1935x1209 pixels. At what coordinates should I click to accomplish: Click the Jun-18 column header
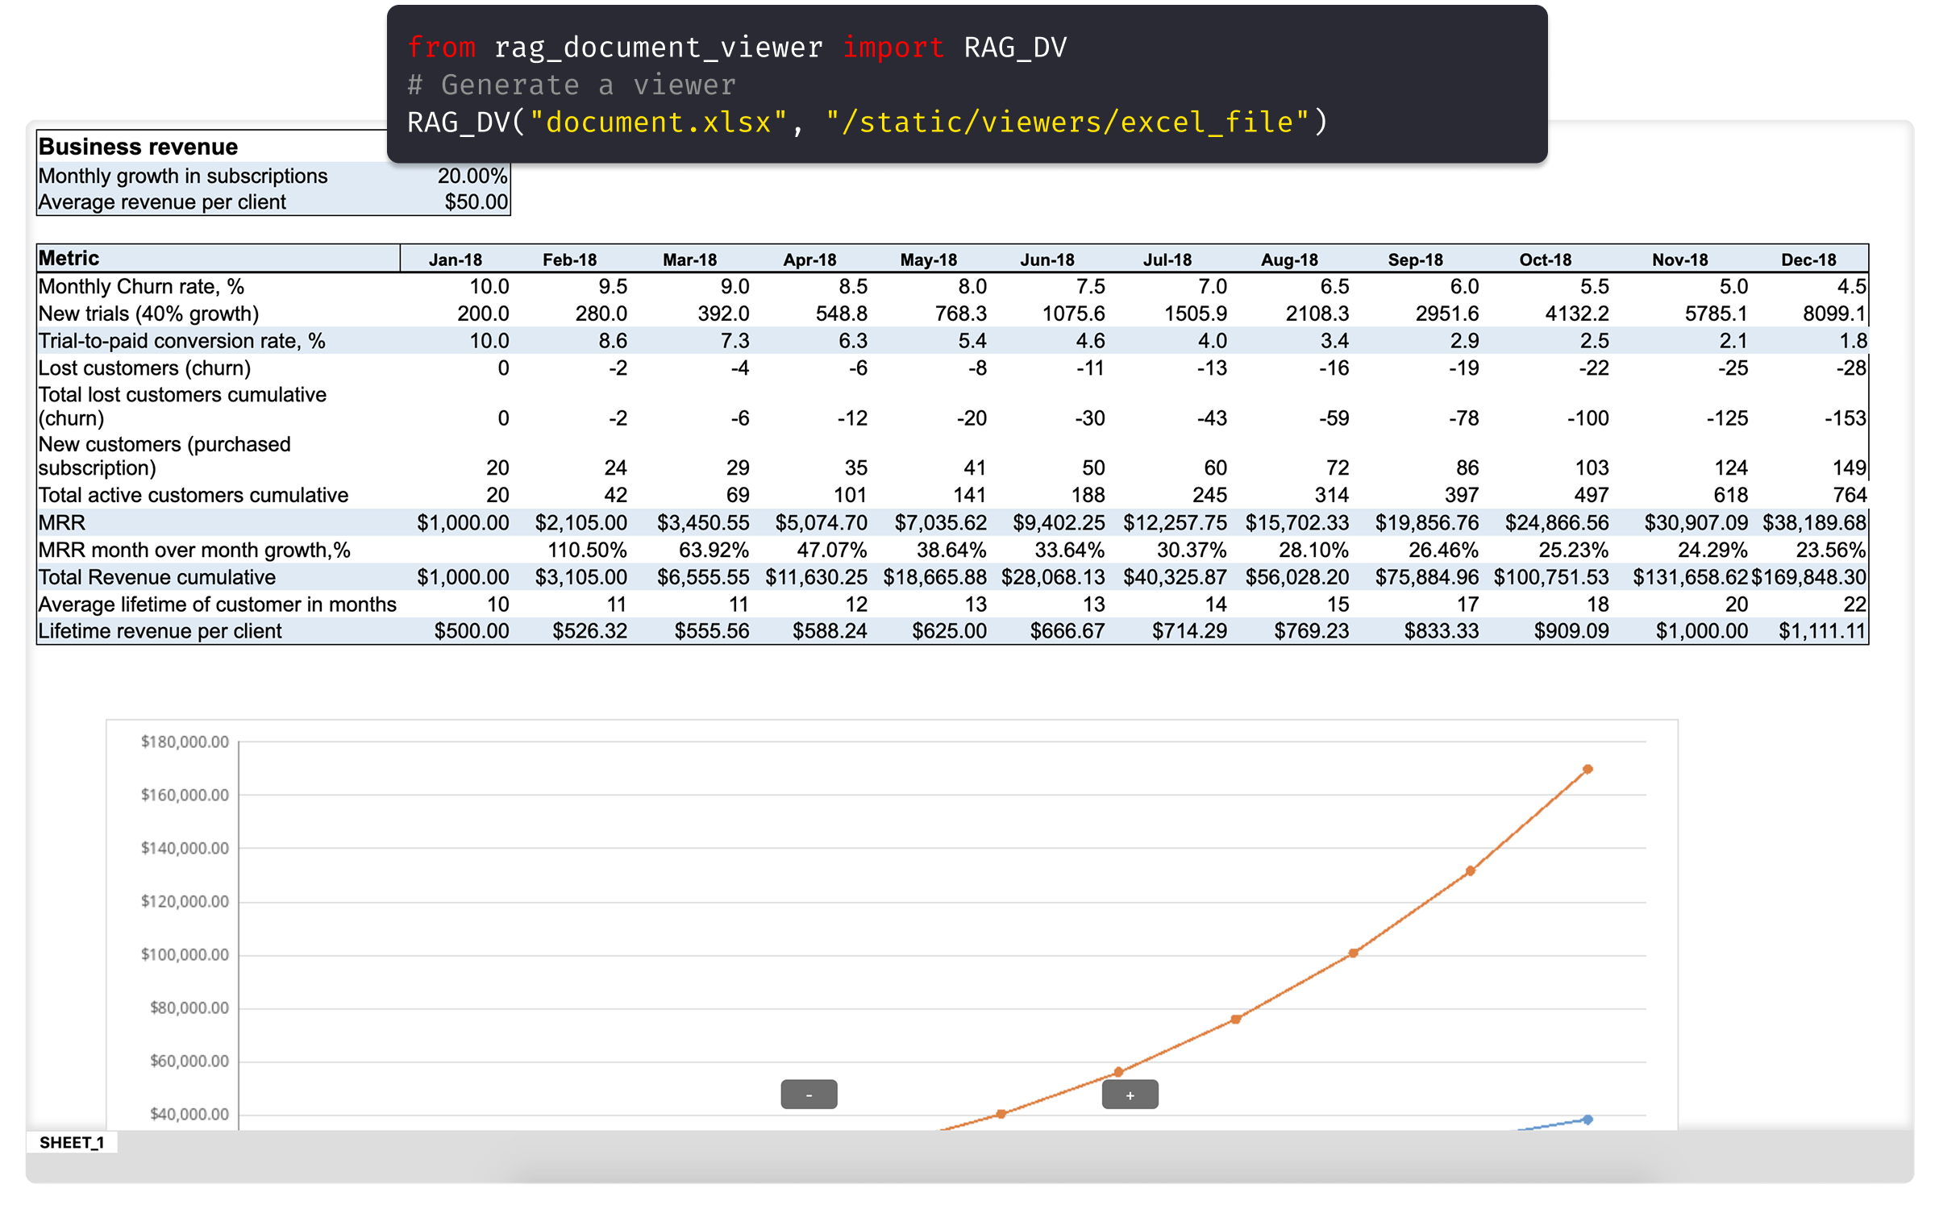[1047, 260]
